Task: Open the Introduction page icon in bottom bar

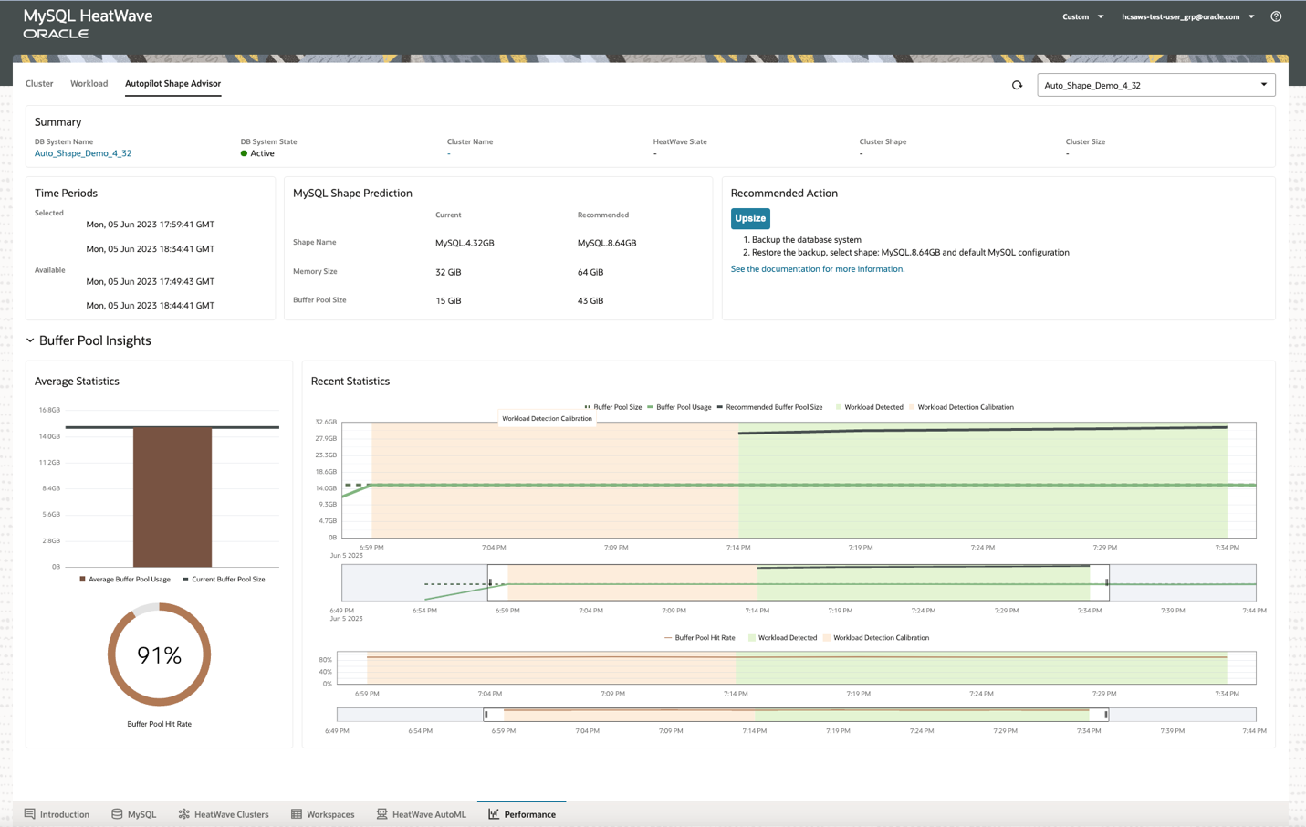Action: coord(30,814)
